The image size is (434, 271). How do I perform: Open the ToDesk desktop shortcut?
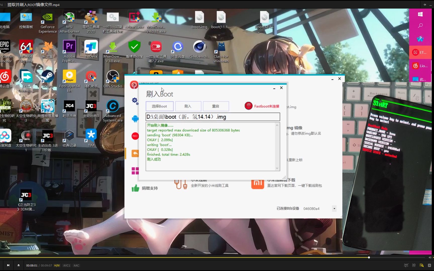(x=91, y=49)
